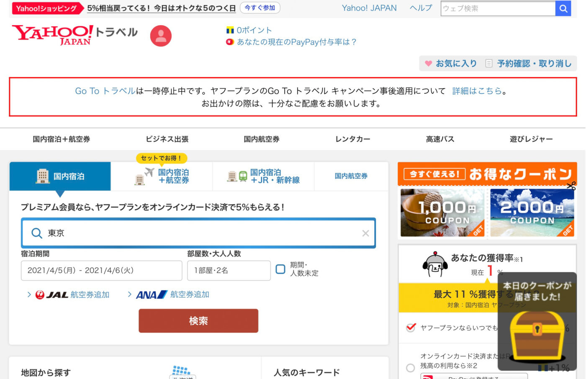Open the Go To トラベル link in the notice
Viewport: 586px width, 379px height.
(x=105, y=91)
